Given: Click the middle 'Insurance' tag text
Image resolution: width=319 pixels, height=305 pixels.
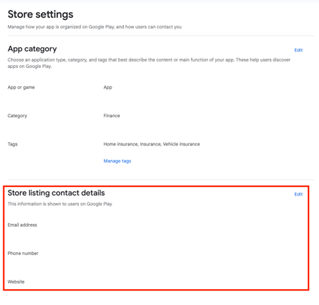Looking at the screenshot, I should tap(151, 144).
